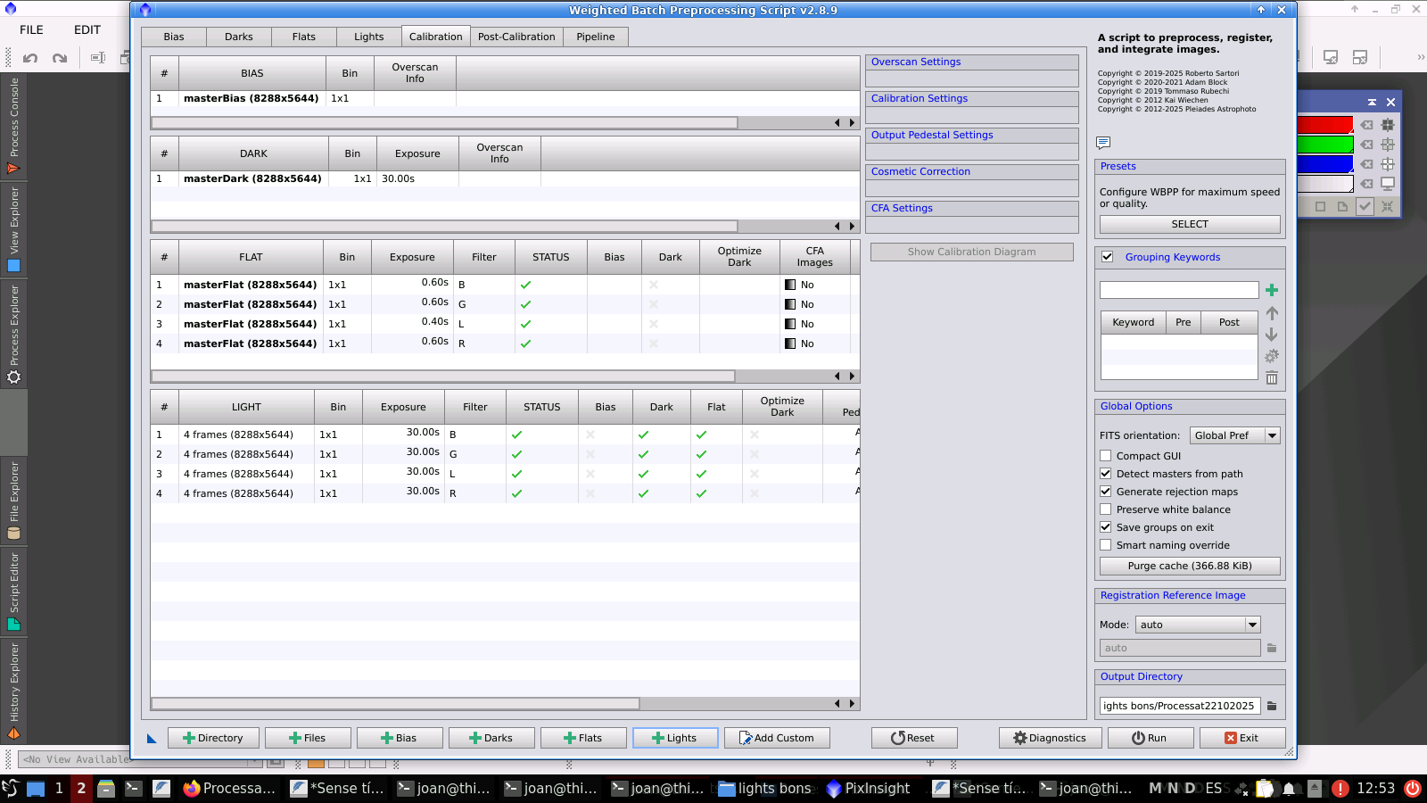Click the grouping keyword text input field
1427x803 pixels.
[1178, 290]
